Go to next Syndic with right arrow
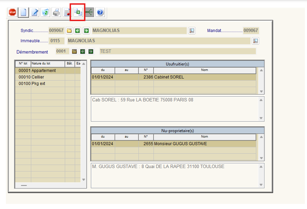 (x=86, y=30)
